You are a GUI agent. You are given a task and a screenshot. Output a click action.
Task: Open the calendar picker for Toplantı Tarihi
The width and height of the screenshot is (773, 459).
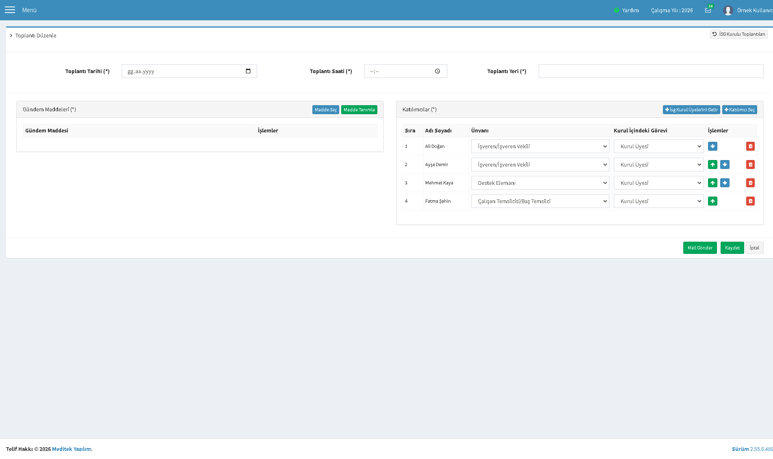248,71
